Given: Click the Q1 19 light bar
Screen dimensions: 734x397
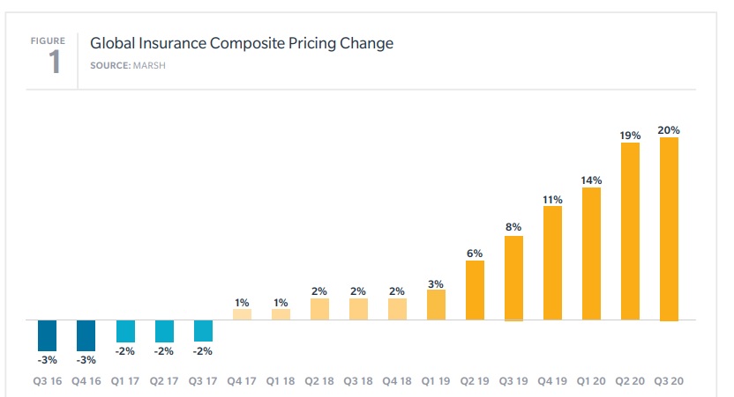Looking at the screenshot, I should pyautogui.click(x=436, y=305).
